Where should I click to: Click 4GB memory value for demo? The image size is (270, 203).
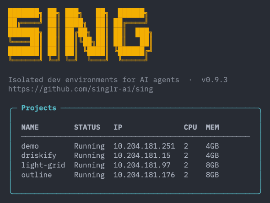click(x=212, y=146)
